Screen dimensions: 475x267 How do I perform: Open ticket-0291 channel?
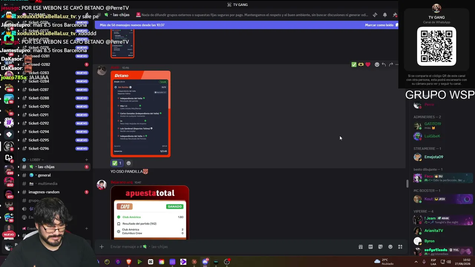(55, 115)
